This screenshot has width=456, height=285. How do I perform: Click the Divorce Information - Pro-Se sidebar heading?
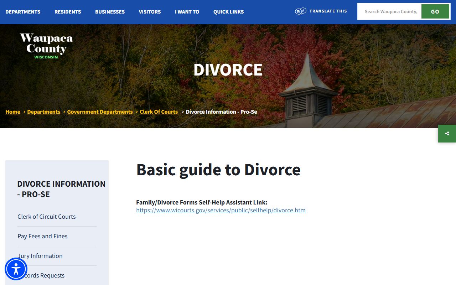point(61,189)
